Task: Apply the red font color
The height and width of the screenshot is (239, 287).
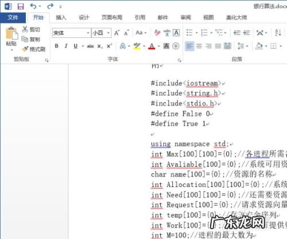Action: pos(152,46)
